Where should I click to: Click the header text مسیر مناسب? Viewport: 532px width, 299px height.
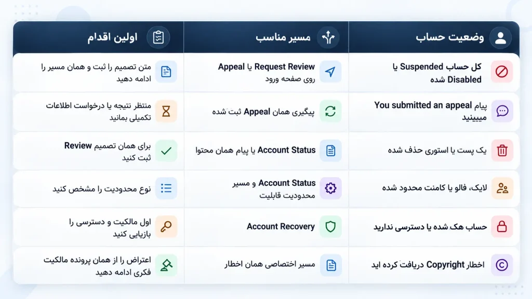coord(283,37)
